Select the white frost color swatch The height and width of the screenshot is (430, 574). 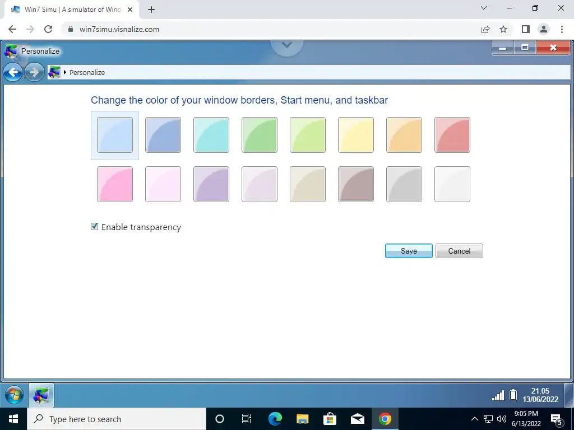(452, 184)
